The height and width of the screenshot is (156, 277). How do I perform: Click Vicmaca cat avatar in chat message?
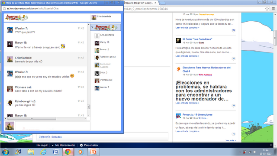click(10, 89)
